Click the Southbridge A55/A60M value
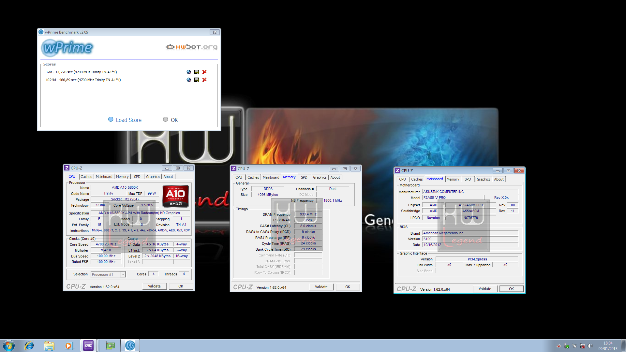Screen dimensions: 626x352 click(x=470, y=211)
